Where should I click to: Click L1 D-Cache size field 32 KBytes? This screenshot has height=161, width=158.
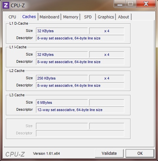click(x=62, y=31)
